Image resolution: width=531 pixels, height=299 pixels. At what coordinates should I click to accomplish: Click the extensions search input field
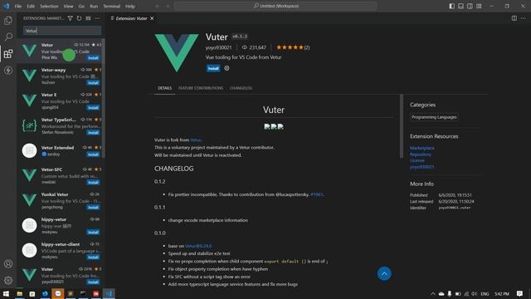62,31
